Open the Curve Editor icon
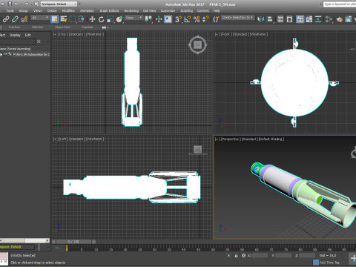 309,19
